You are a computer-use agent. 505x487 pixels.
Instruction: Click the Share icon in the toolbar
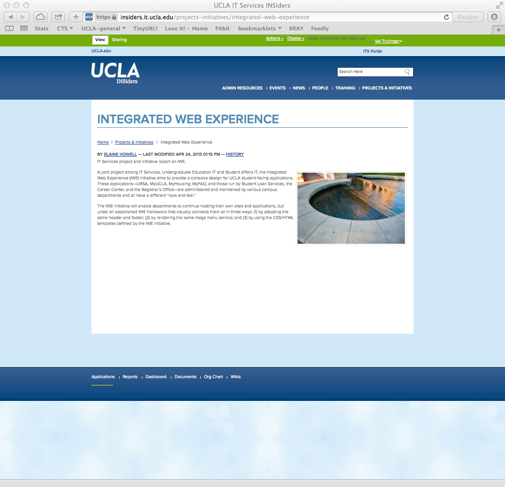click(x=59, y=17)
